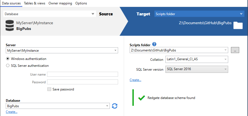This screenshot has height=116, width=248.
Task: Open the Source type Database dropdown
Action: click(50, 14)
